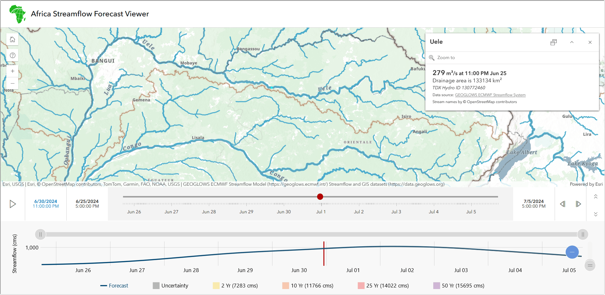Click the chart options hamburger icon
The height and width of the screenshot is (295, 605).
(590, 265)
